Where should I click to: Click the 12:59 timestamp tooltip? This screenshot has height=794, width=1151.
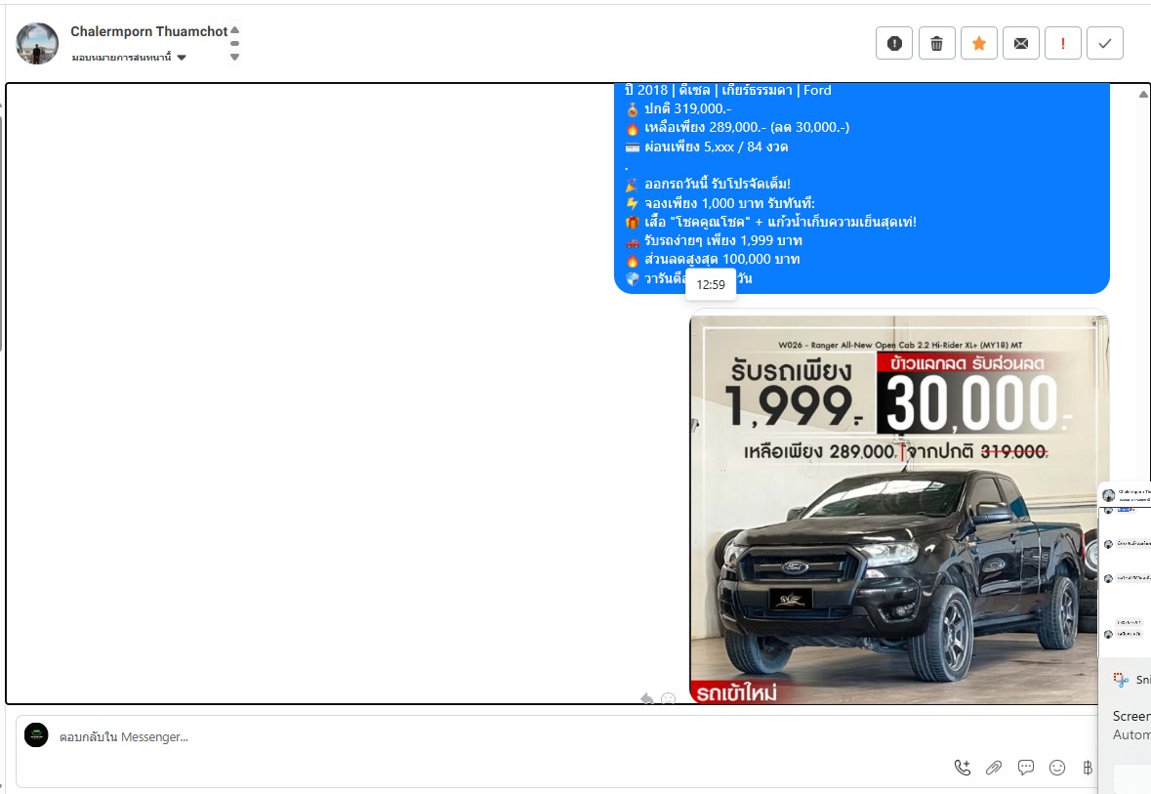pos(711,285)
